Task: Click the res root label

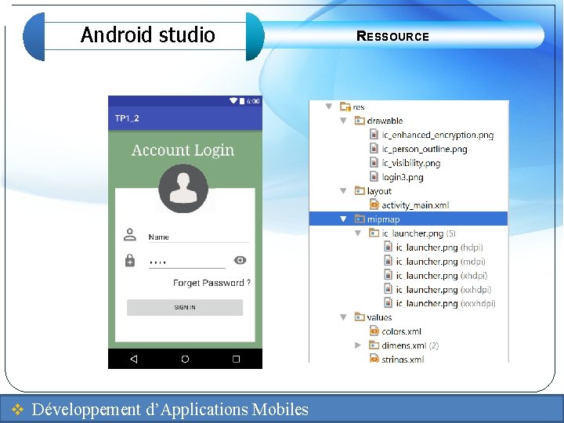Action: (x=359, y=107)
